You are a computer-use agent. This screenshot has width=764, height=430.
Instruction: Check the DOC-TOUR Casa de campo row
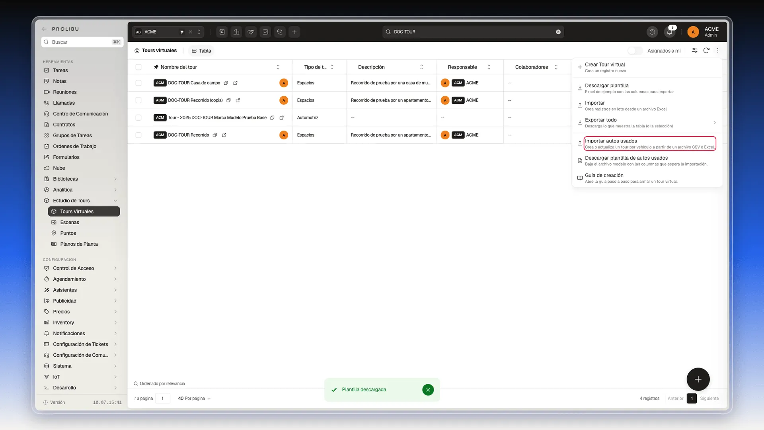pos(138,83)
